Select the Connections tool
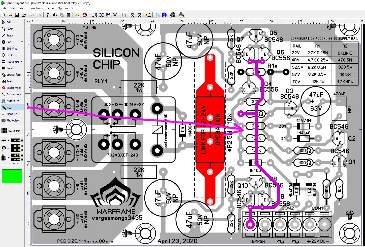Image resolution: width=365 pixels, height=247 pixels. [x=12, y=94]
